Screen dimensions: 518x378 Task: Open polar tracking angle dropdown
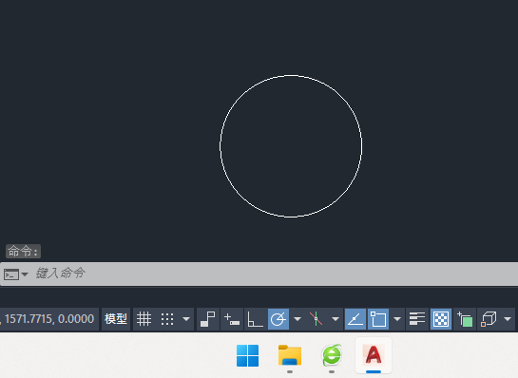pyautogui.click(x=297, y=319)
